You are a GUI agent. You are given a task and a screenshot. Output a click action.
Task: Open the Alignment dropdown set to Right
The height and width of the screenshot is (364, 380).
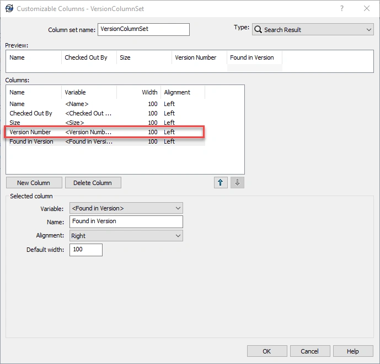(x=126, y=236)
